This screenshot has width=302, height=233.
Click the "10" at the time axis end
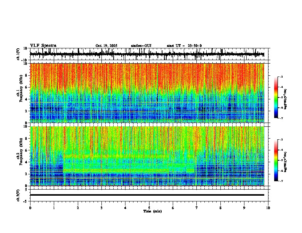268,208
